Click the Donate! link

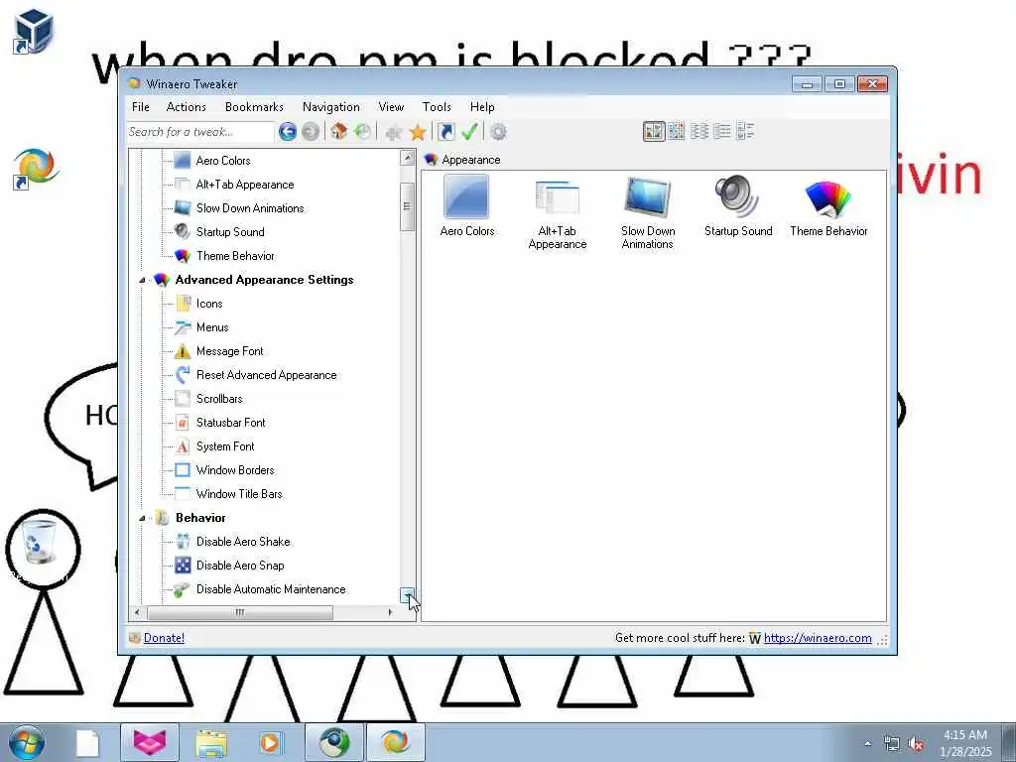(x=164, y=638)
